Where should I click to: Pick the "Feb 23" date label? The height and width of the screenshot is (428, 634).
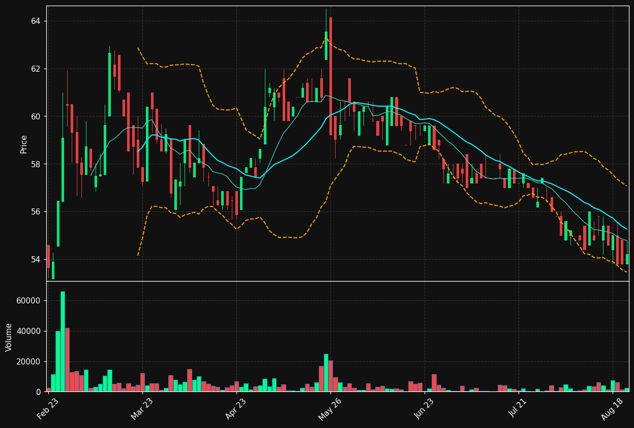coord(47,409)
